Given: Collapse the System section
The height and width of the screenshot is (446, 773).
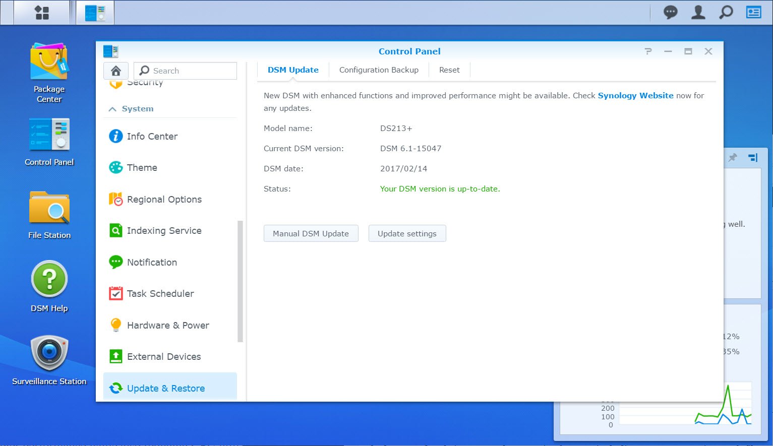Looking at the screenshot, I should click(112, 109).
